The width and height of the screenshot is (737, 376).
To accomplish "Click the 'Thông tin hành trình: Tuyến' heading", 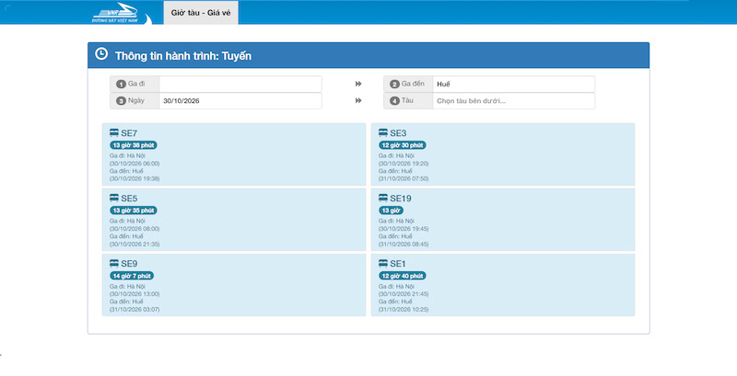I will point(183,56).
